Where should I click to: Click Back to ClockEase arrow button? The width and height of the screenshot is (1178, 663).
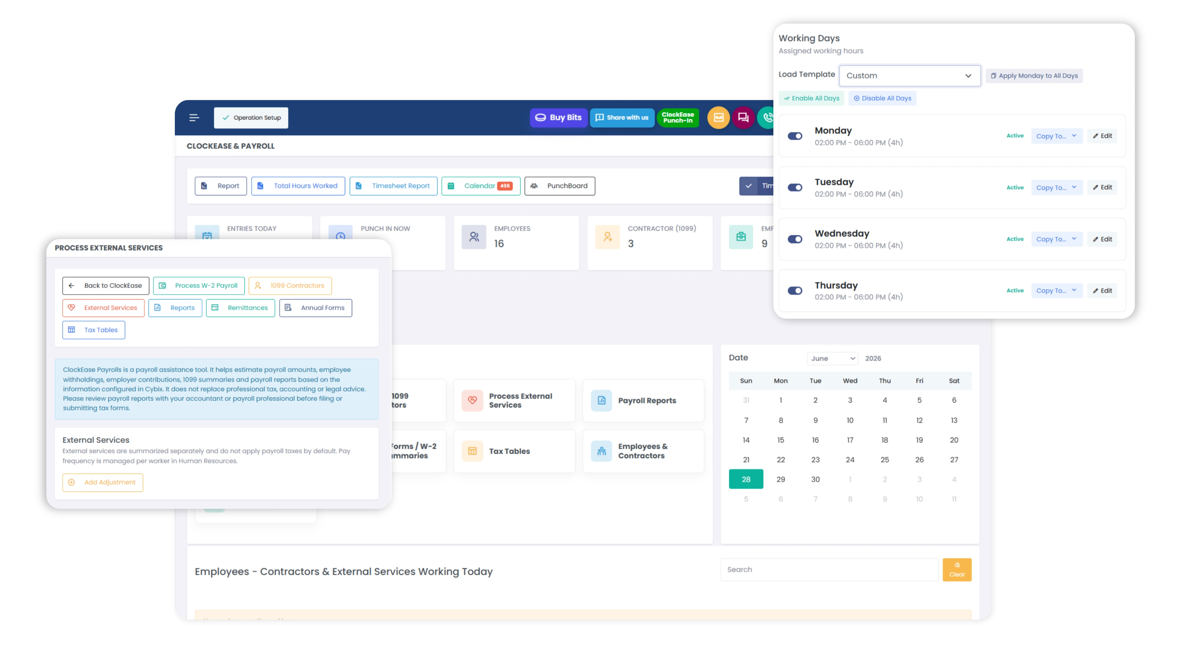click(106, 285)
